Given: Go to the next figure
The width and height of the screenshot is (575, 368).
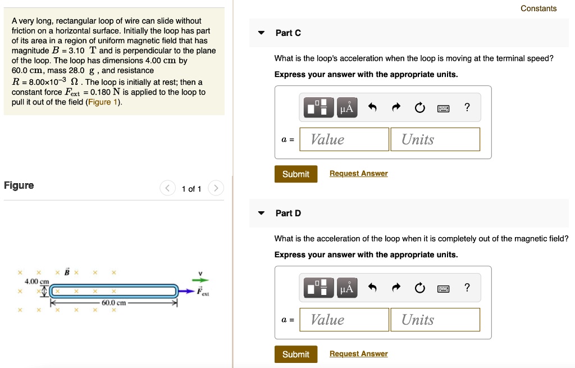Looking at the screenshot, I should [x=216, y=188].
